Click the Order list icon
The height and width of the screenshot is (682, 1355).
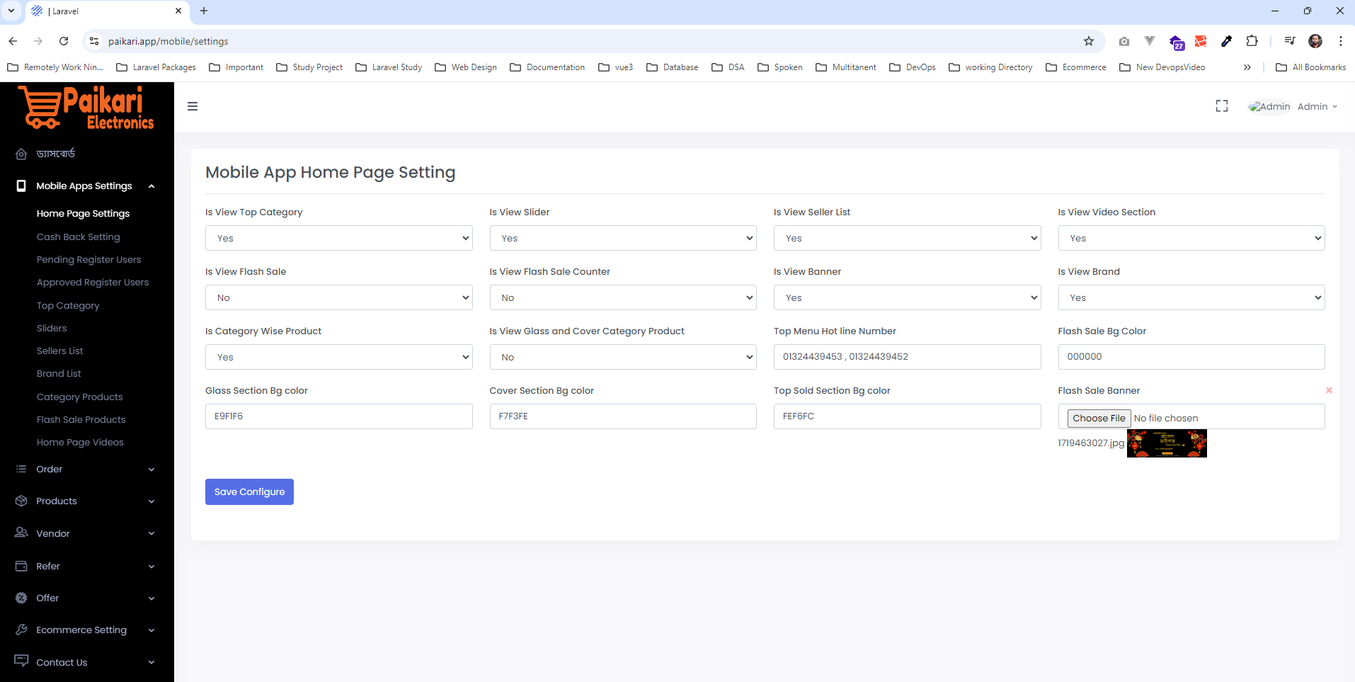click(x=21, y=469)
